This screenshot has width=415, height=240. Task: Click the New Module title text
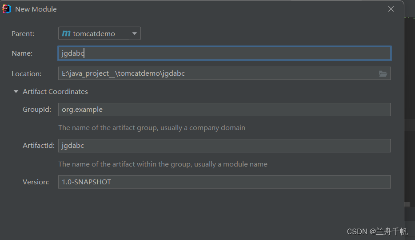tap(36, 9)
